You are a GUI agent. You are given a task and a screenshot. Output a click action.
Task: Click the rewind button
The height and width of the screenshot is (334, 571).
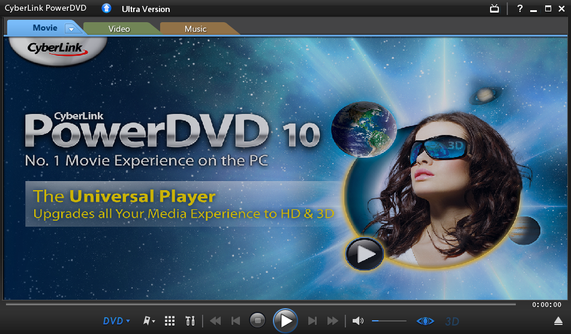pyautogui.click(x=215, y=321)
